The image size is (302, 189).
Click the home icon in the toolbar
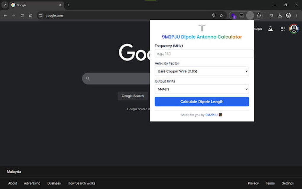(x=30, y=15)
